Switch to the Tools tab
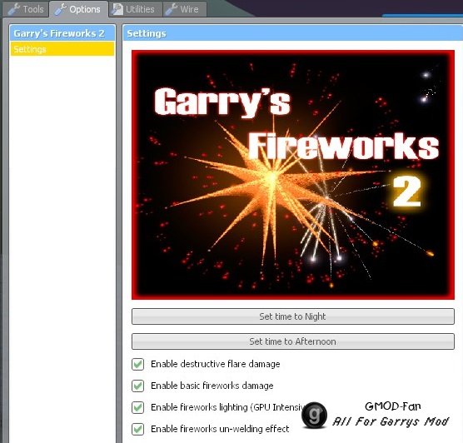The image size is (463, 443). [26, 9]
